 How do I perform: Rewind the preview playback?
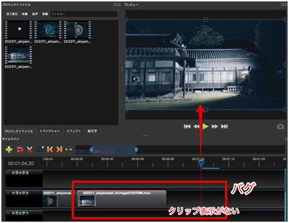[196, 126]
